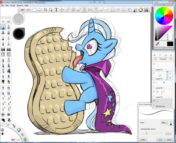Add a new layer with plus icon
Screen dimensions: 176x143
(155, 55)
